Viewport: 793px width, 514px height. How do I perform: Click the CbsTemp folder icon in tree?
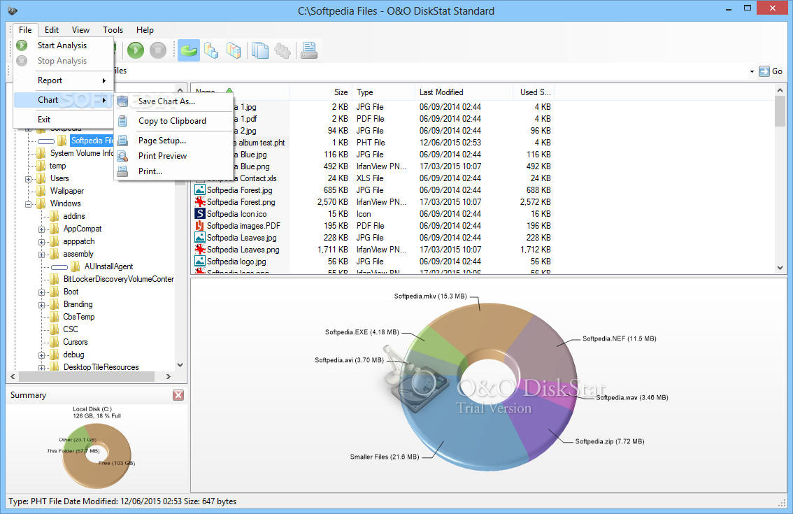[55, 317]
